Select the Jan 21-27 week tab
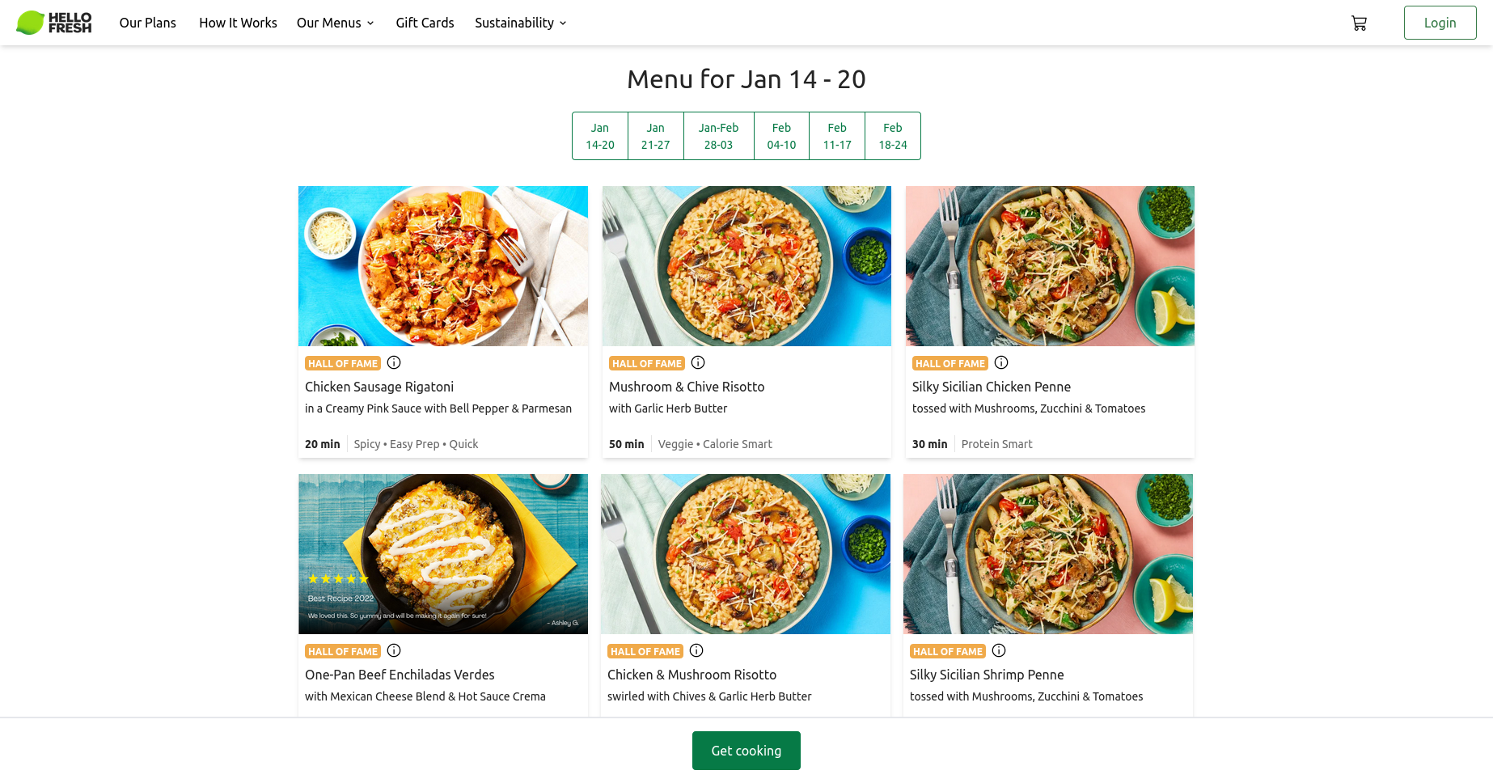 click(656, 136)
